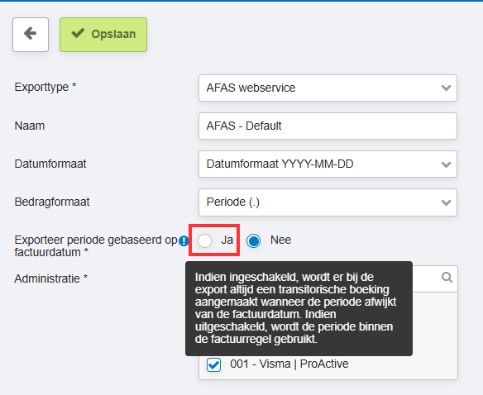Click the dark tooltip explanation text

pos(296,308)
